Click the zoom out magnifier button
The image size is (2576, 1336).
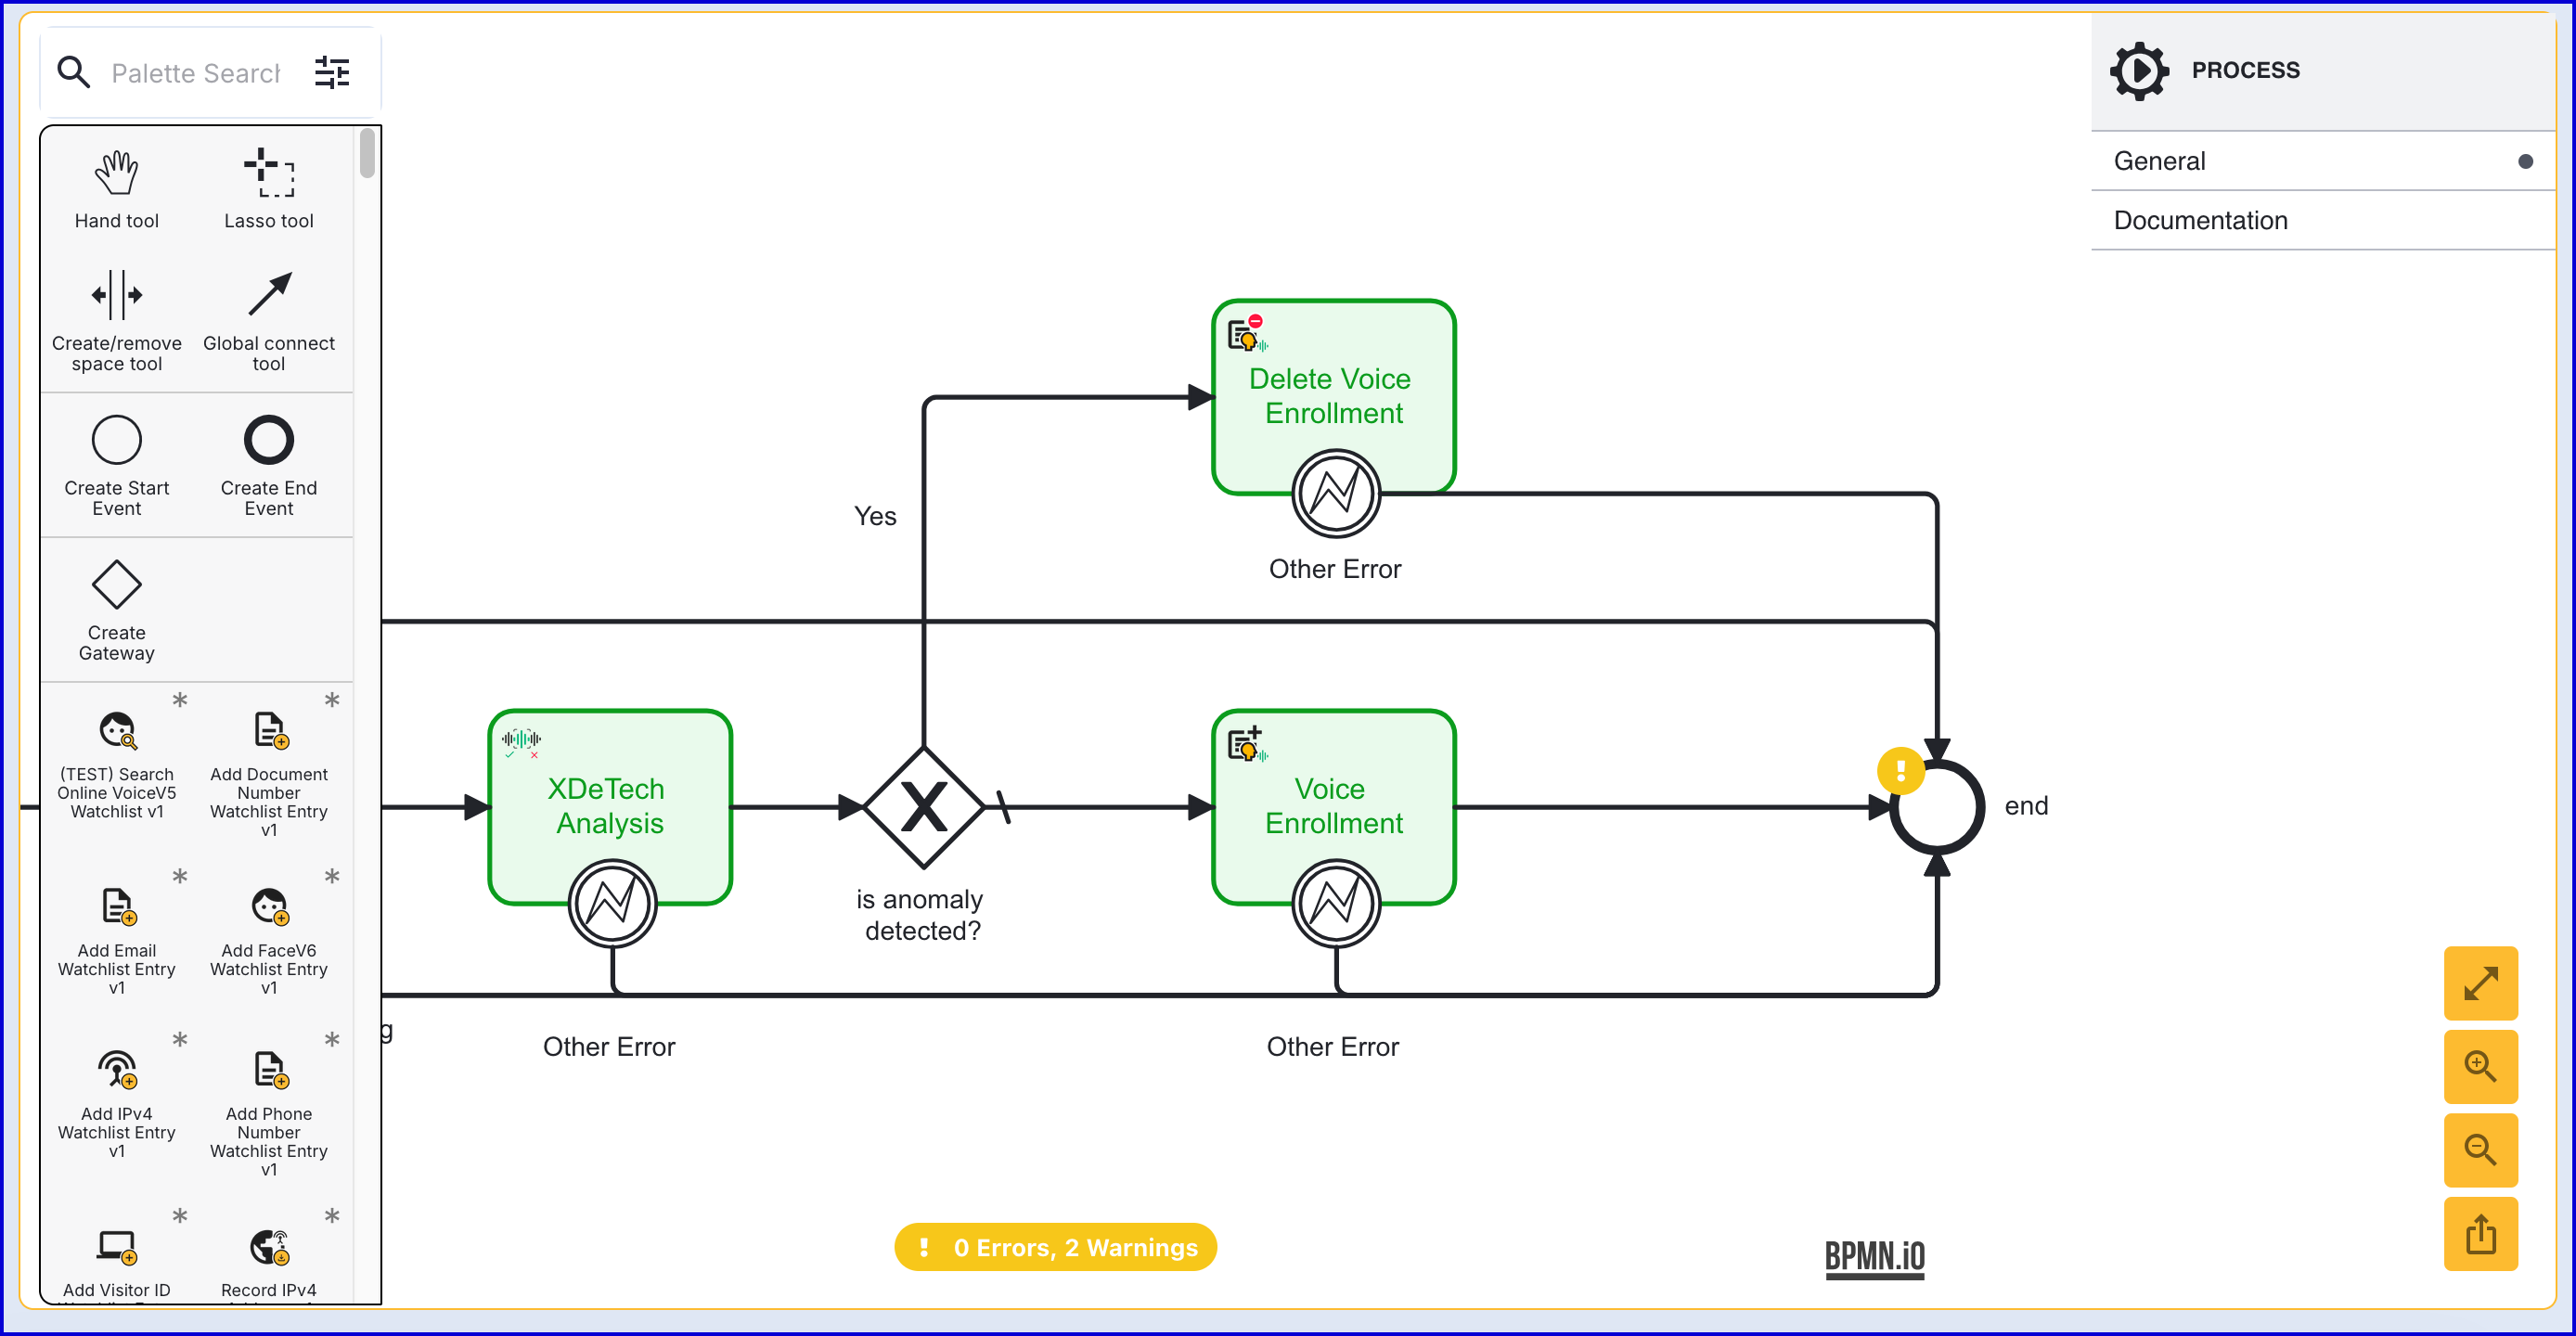[x=2480, y=1150]
